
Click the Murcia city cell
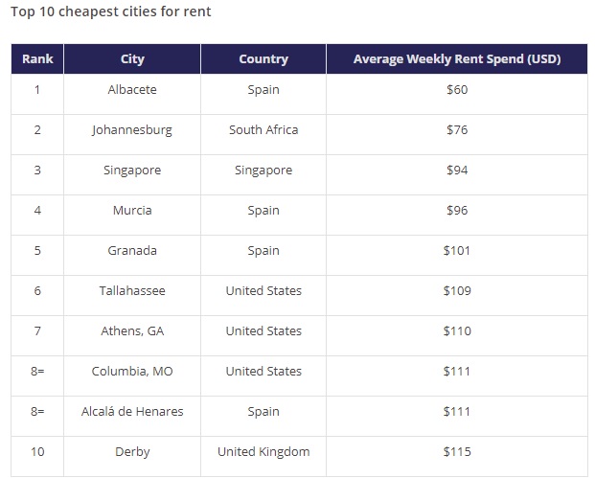pos(132,210)
